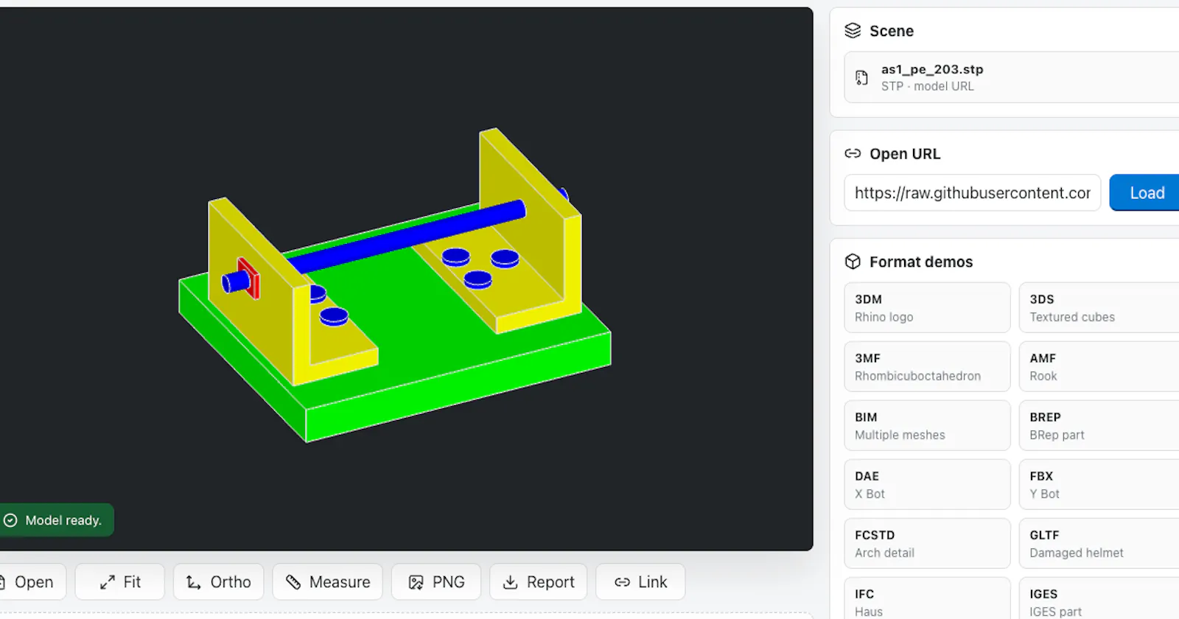The image size is (1179, 619).
Task: Click the Open URL heading
Action: (905, 153)
